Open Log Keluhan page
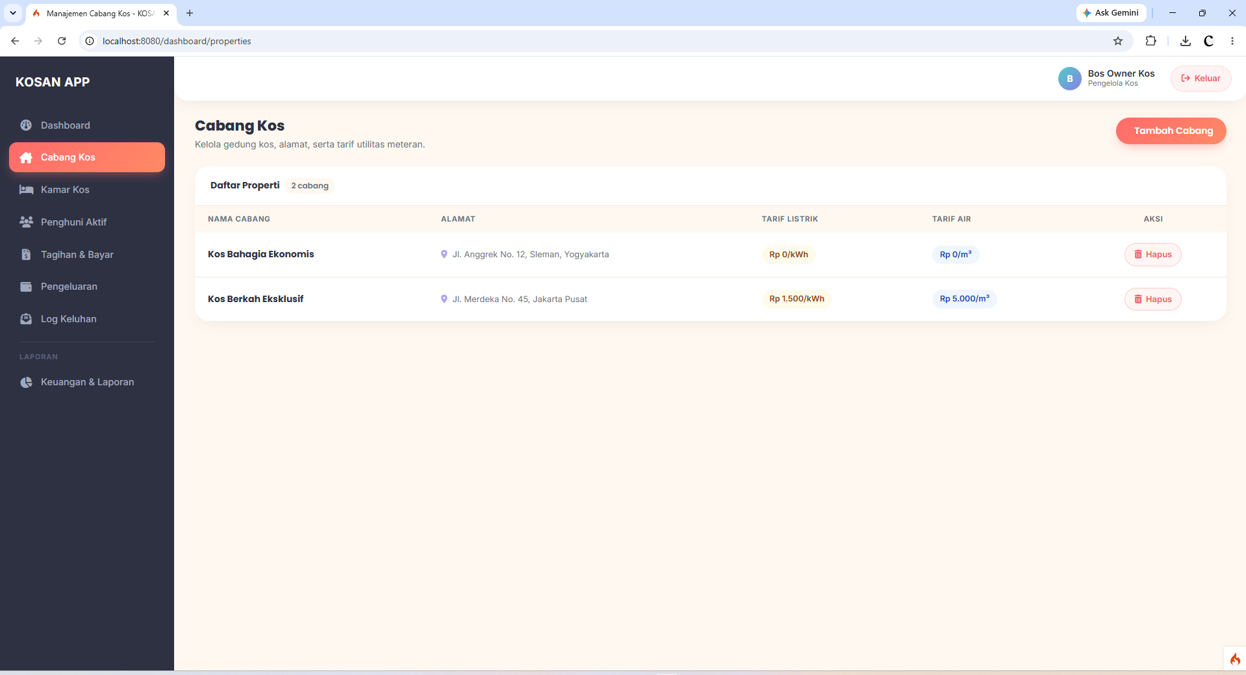This screenshot has height=675, width=1246. coord(87,319)
